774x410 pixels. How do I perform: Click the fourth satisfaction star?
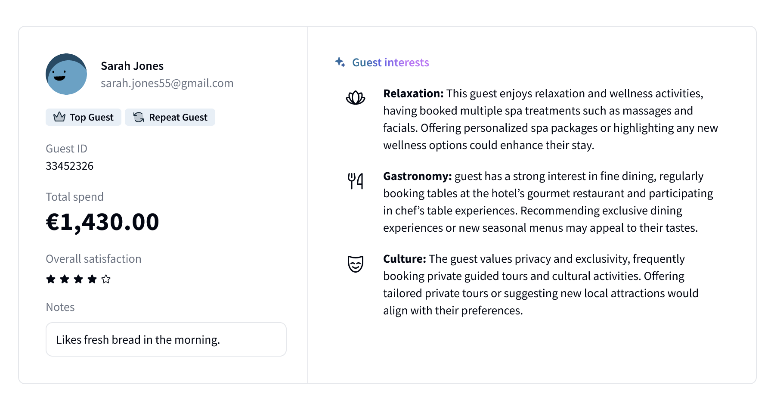click(x=92, y=279)
